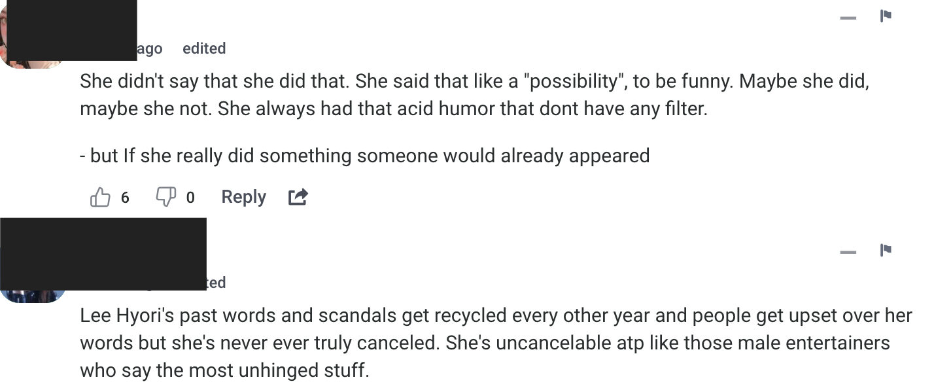
Task: Click the edited label on second comment
Action: pos(215,283)
